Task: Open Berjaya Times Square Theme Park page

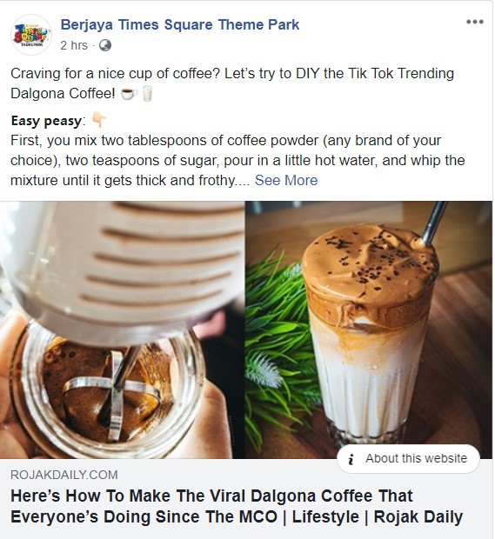Action: click(x=180, y=25)
